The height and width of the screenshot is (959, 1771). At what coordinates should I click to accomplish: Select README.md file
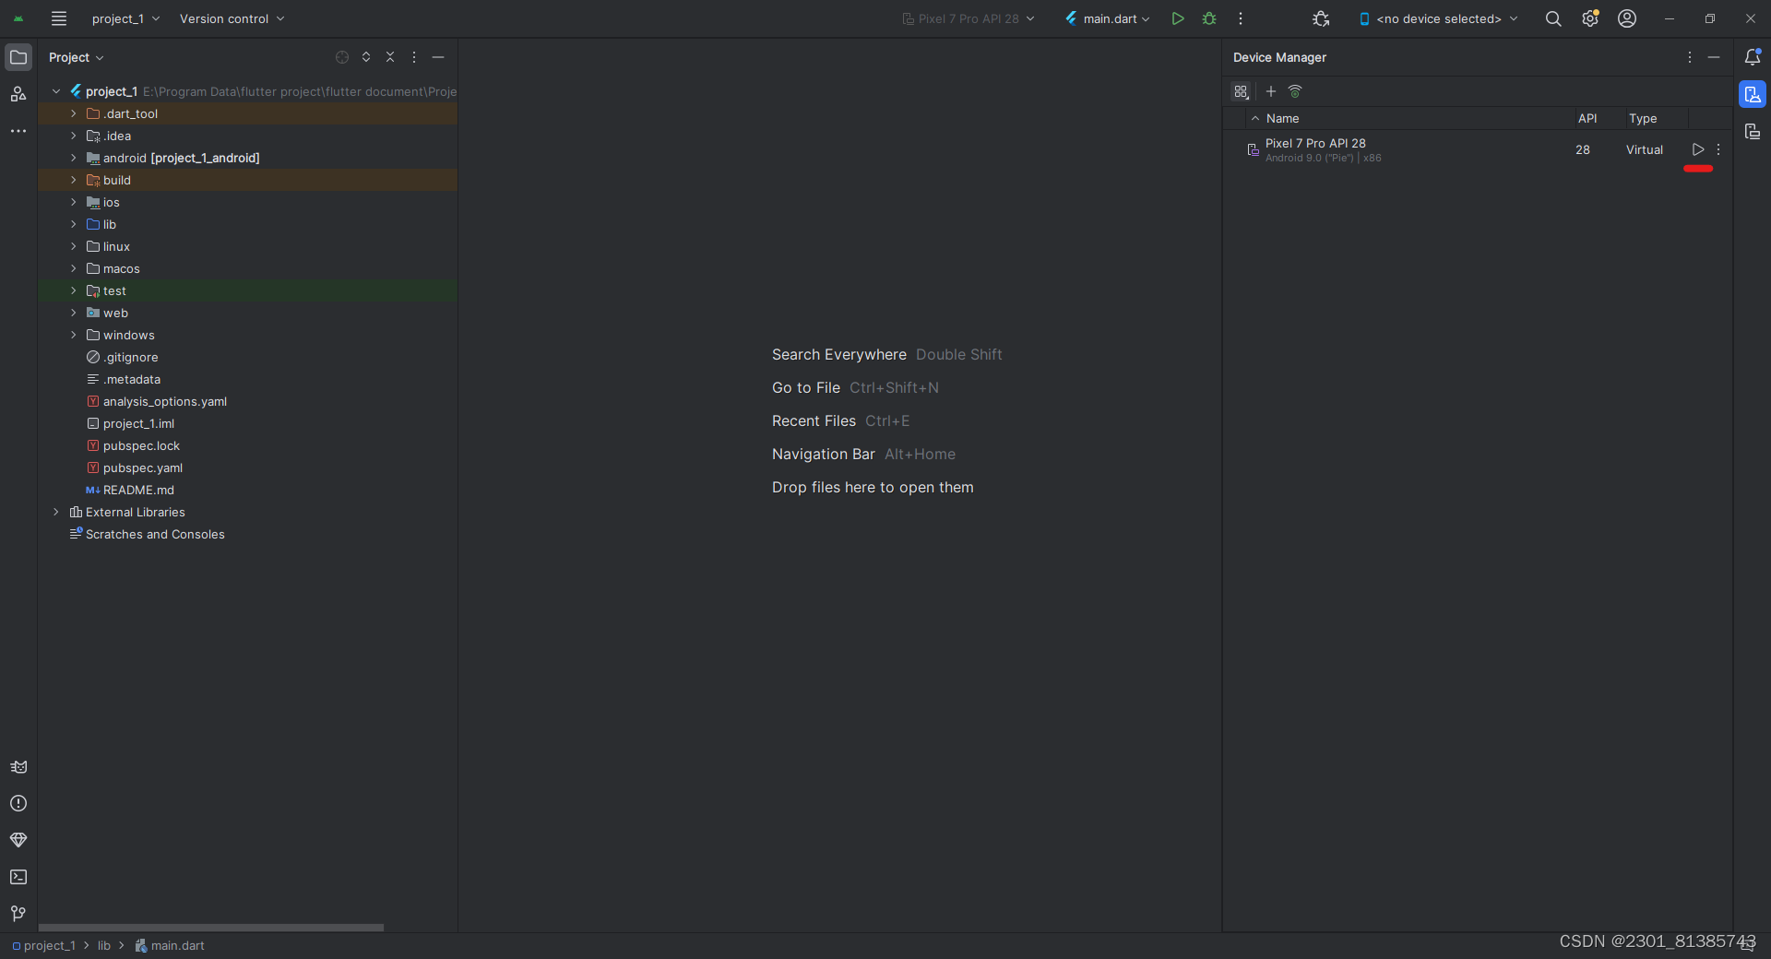point(248,490)
